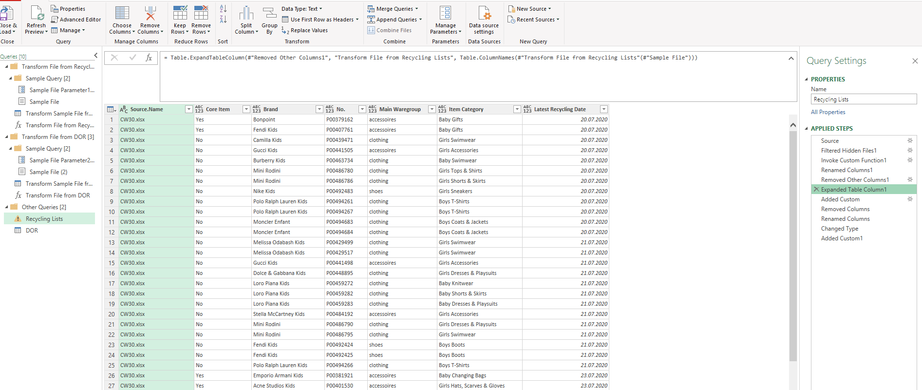The height and width of the screenshot is (390, 922).
Task: Open the Latest Recycling Date filter dropdown
Action: point(603,109)
